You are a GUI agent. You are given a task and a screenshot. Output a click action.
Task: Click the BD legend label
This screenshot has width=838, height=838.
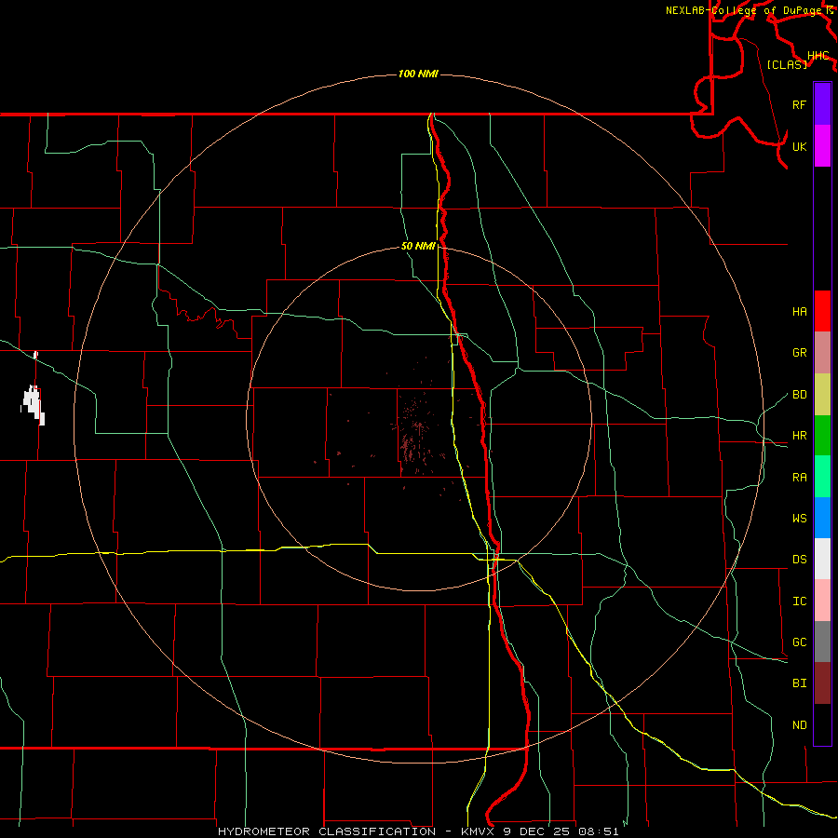point(799,395)
